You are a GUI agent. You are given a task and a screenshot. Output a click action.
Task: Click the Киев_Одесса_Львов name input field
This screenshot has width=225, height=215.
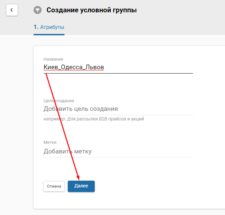click(x=118, y=67)
